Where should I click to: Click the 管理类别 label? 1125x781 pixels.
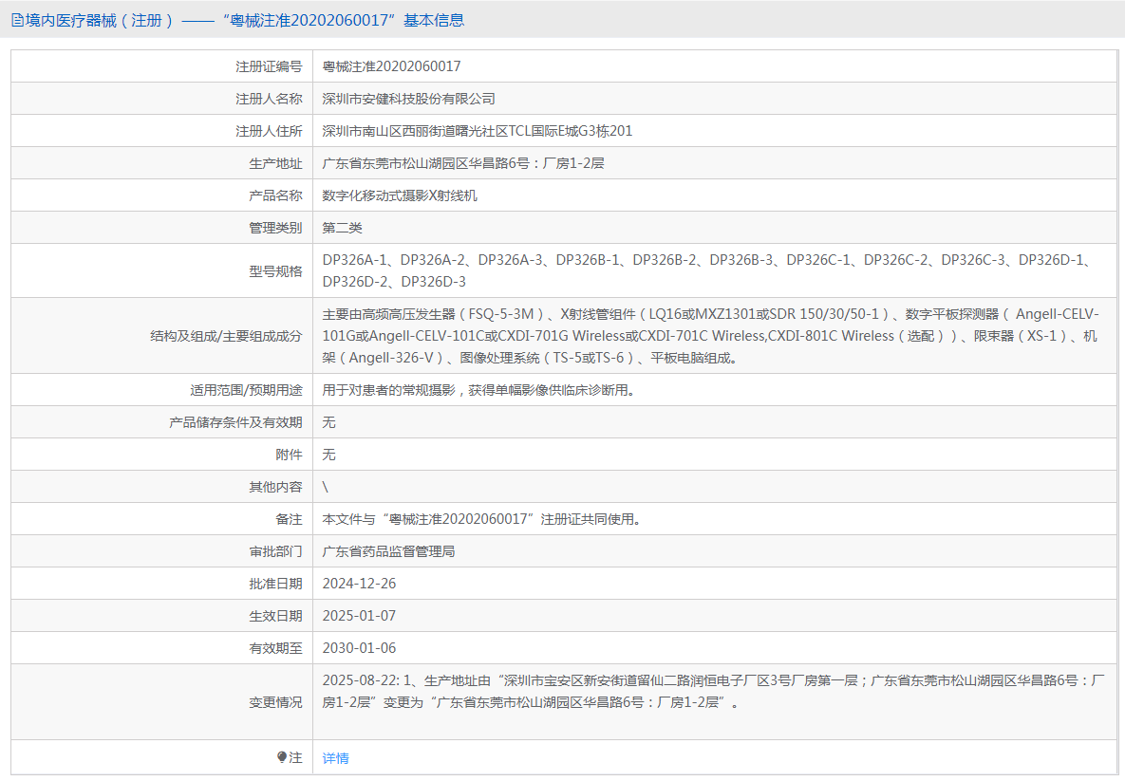pos(275,228)
